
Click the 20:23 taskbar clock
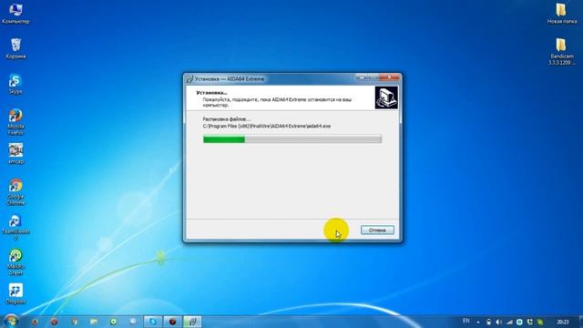563,322
